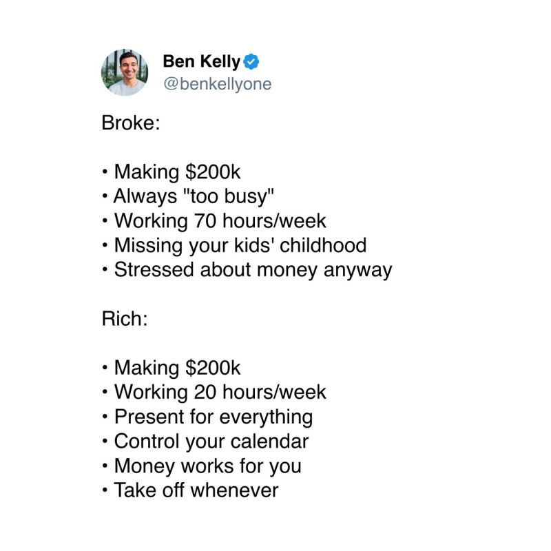Screen dimensions: 551x551
Task: Select "Making $200k" under the Rich list
Action: (x=177, y=368)
